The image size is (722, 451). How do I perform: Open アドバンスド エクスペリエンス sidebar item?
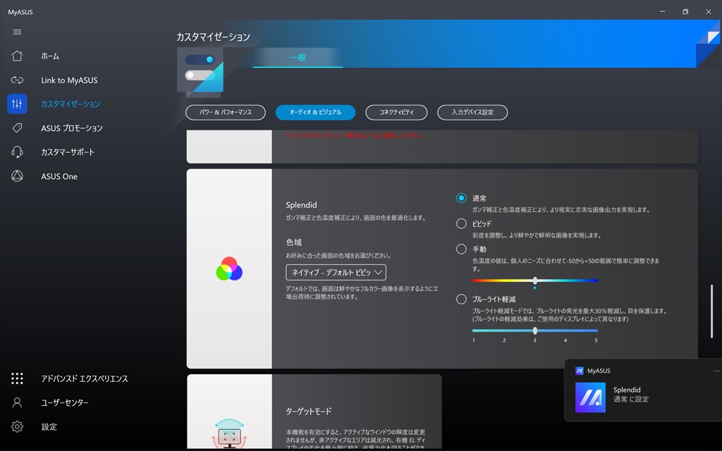click(x=85, y=378)
